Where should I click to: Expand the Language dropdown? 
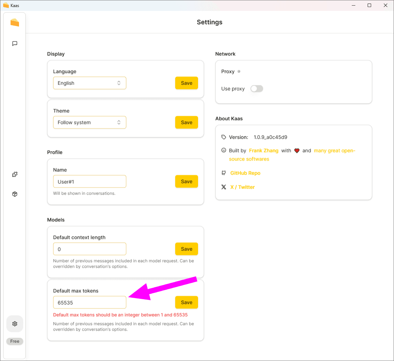coord(89,83)
